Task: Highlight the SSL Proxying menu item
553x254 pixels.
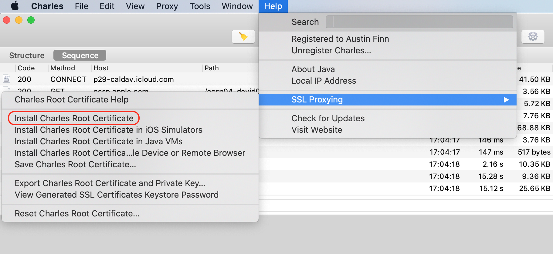Action: point(388,100)
